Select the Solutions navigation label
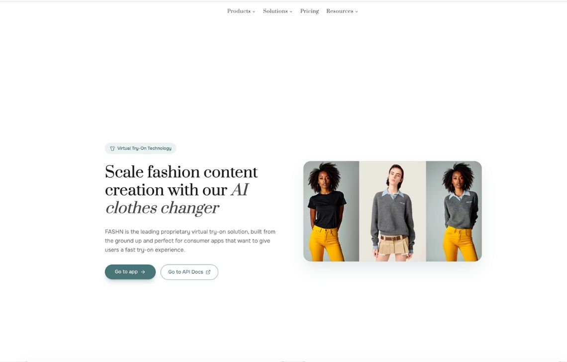The image size is (567, 362). (x=275, y=11)
